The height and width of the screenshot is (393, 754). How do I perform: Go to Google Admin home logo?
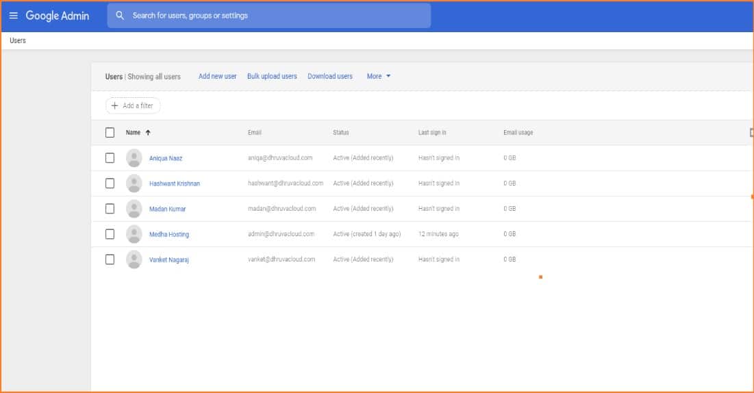click(58, 16)
